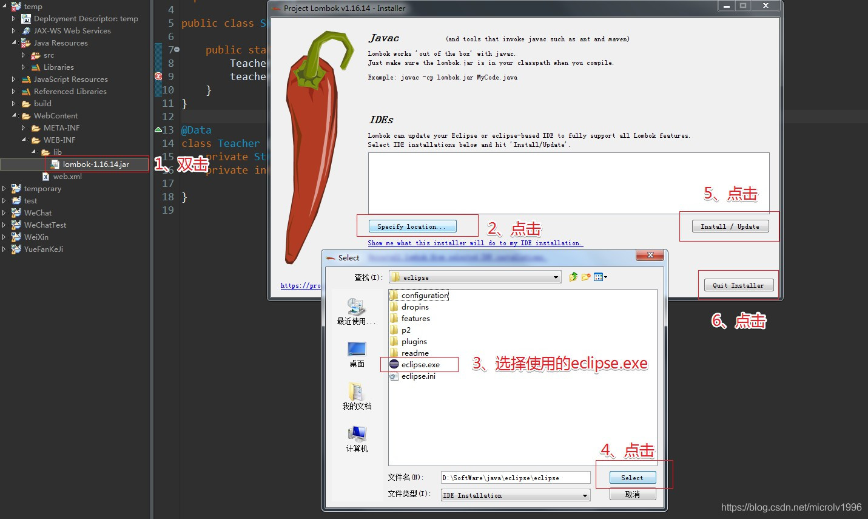Select the lib folder
868x519 pixels.
tap(52, 152)
